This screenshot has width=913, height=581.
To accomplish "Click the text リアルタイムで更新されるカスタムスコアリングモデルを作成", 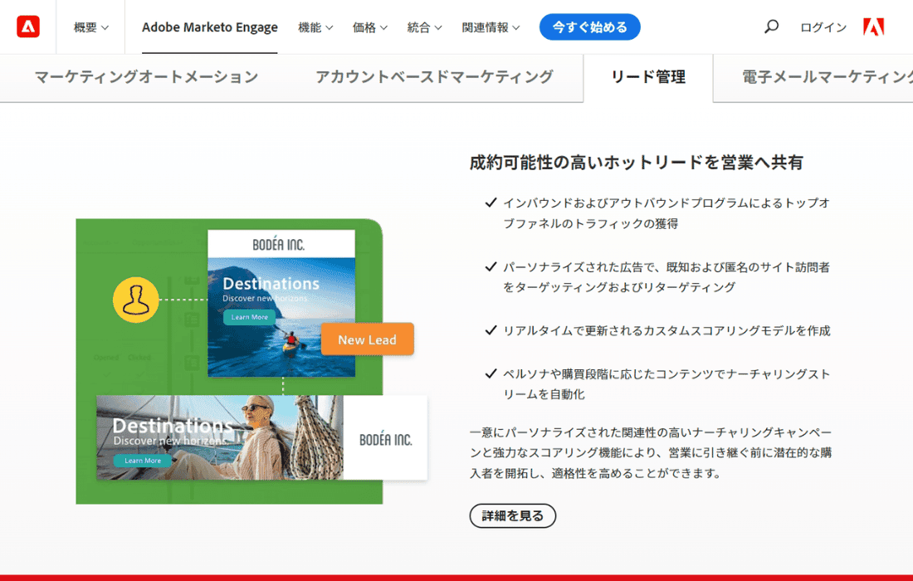I will [666, 330].
